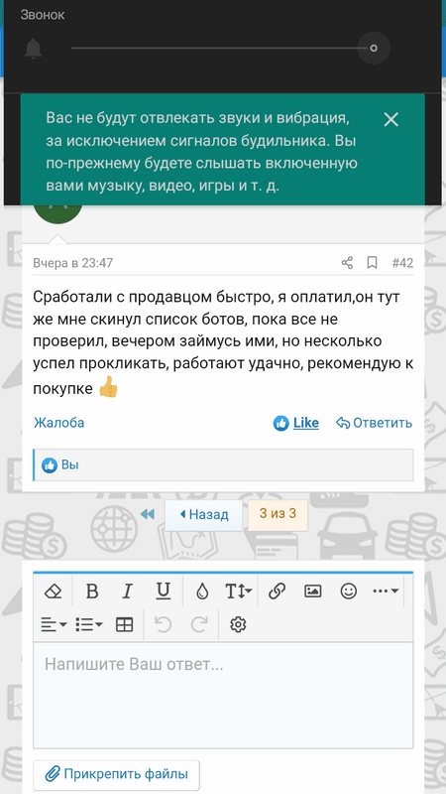Open the smiley emoji picker
Image resolution: width=446 pixels, height=794 pixels.
tap(349, 591)
